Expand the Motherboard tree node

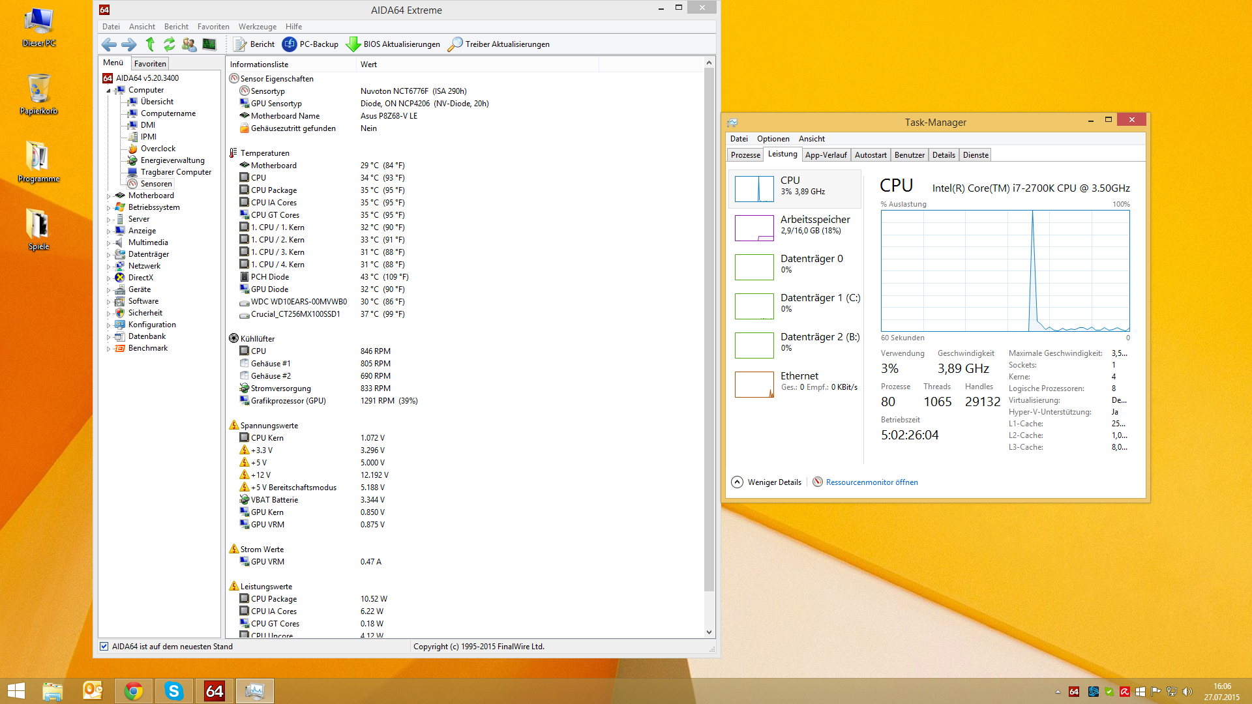pyautogui.click(x=109, y=196)
